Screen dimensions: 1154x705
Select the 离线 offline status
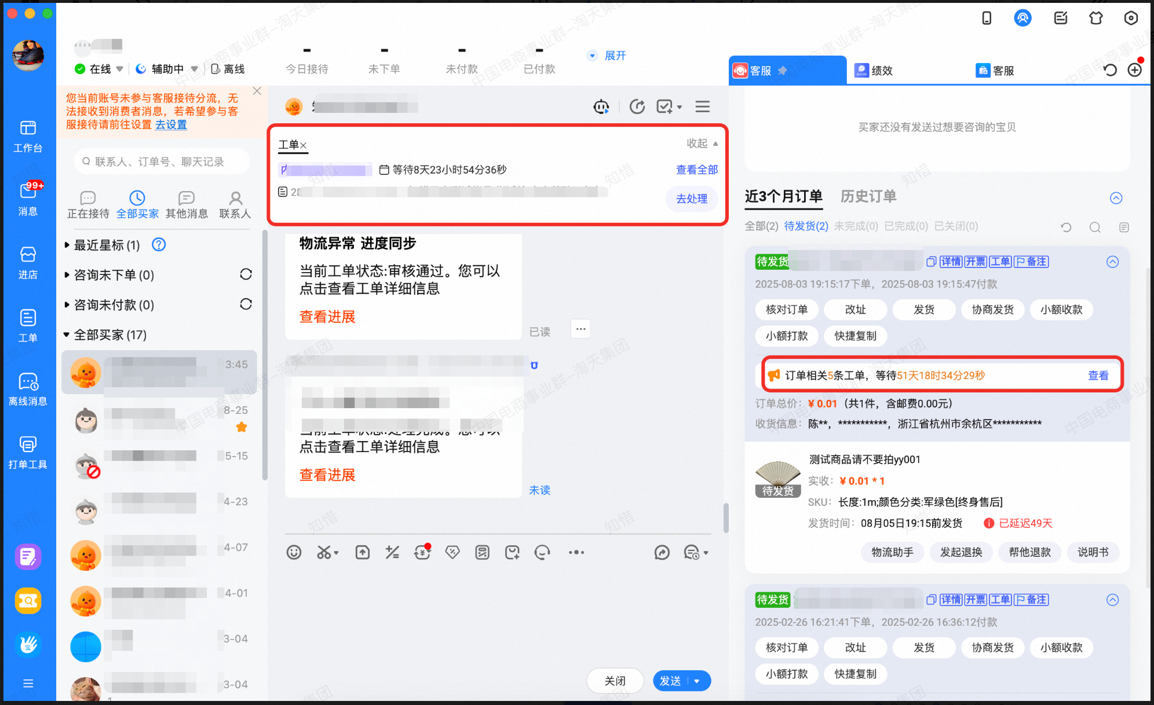click(228, 69)
